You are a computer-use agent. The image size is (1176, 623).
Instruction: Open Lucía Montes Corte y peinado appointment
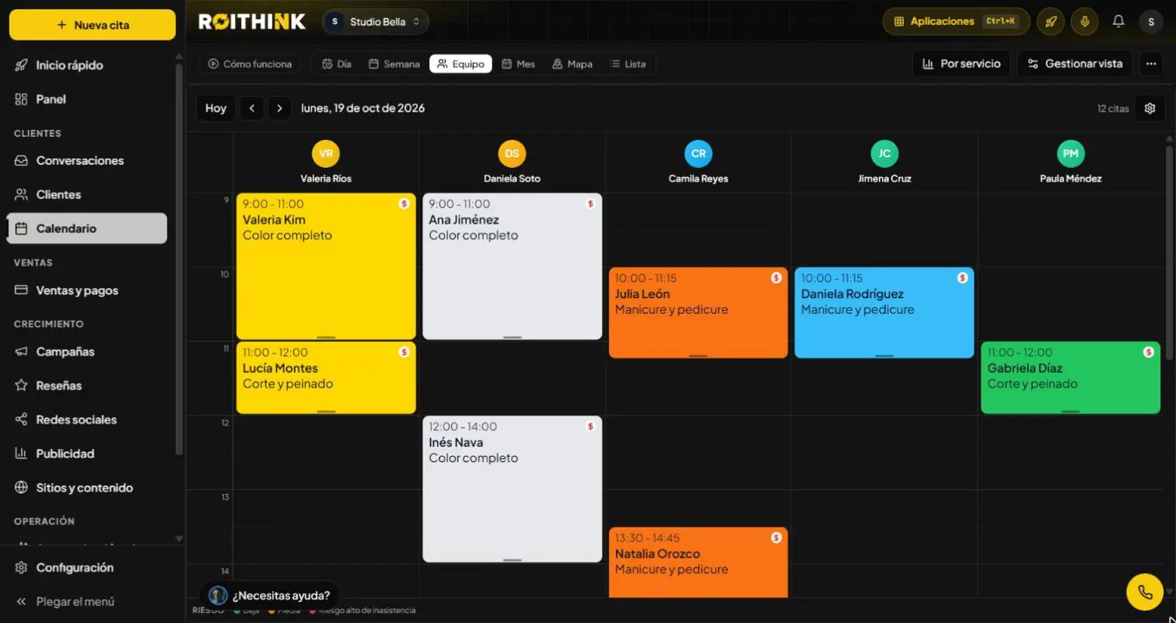click(326, 378)
